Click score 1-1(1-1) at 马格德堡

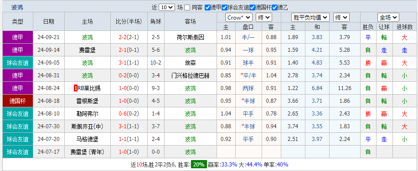point(129,139)
